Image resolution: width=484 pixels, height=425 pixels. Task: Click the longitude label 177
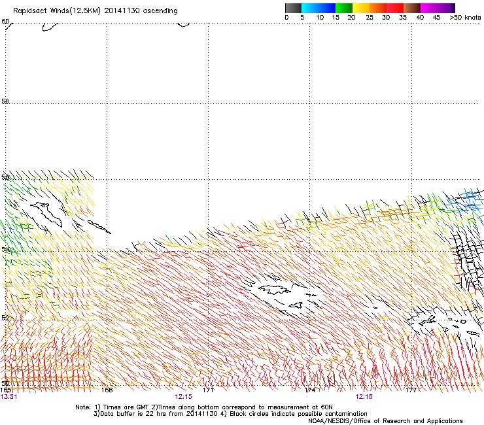[x=411, y=390]
